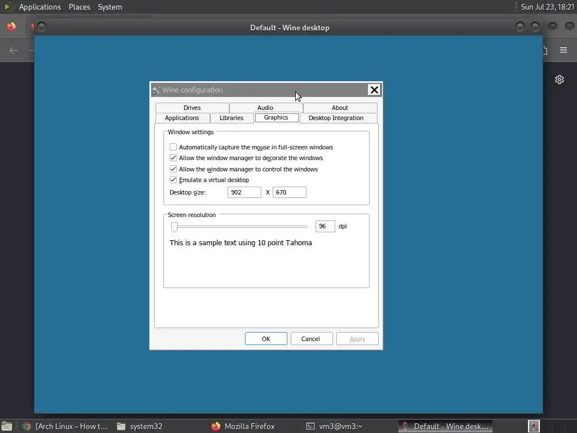Viewport: 577px width, 433px height.
Task: Disable Emulate a virtual desktop
Action: pyautogui.click(x=174, y=180)
